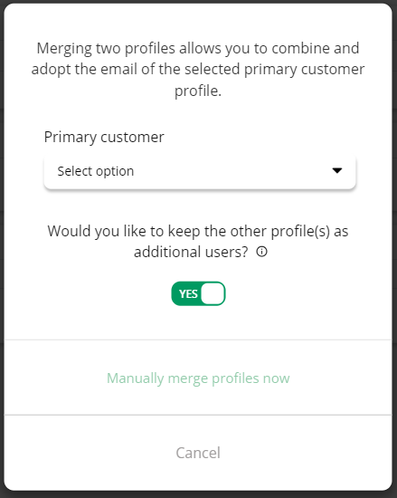Click the info icon beside additional users

261,252
